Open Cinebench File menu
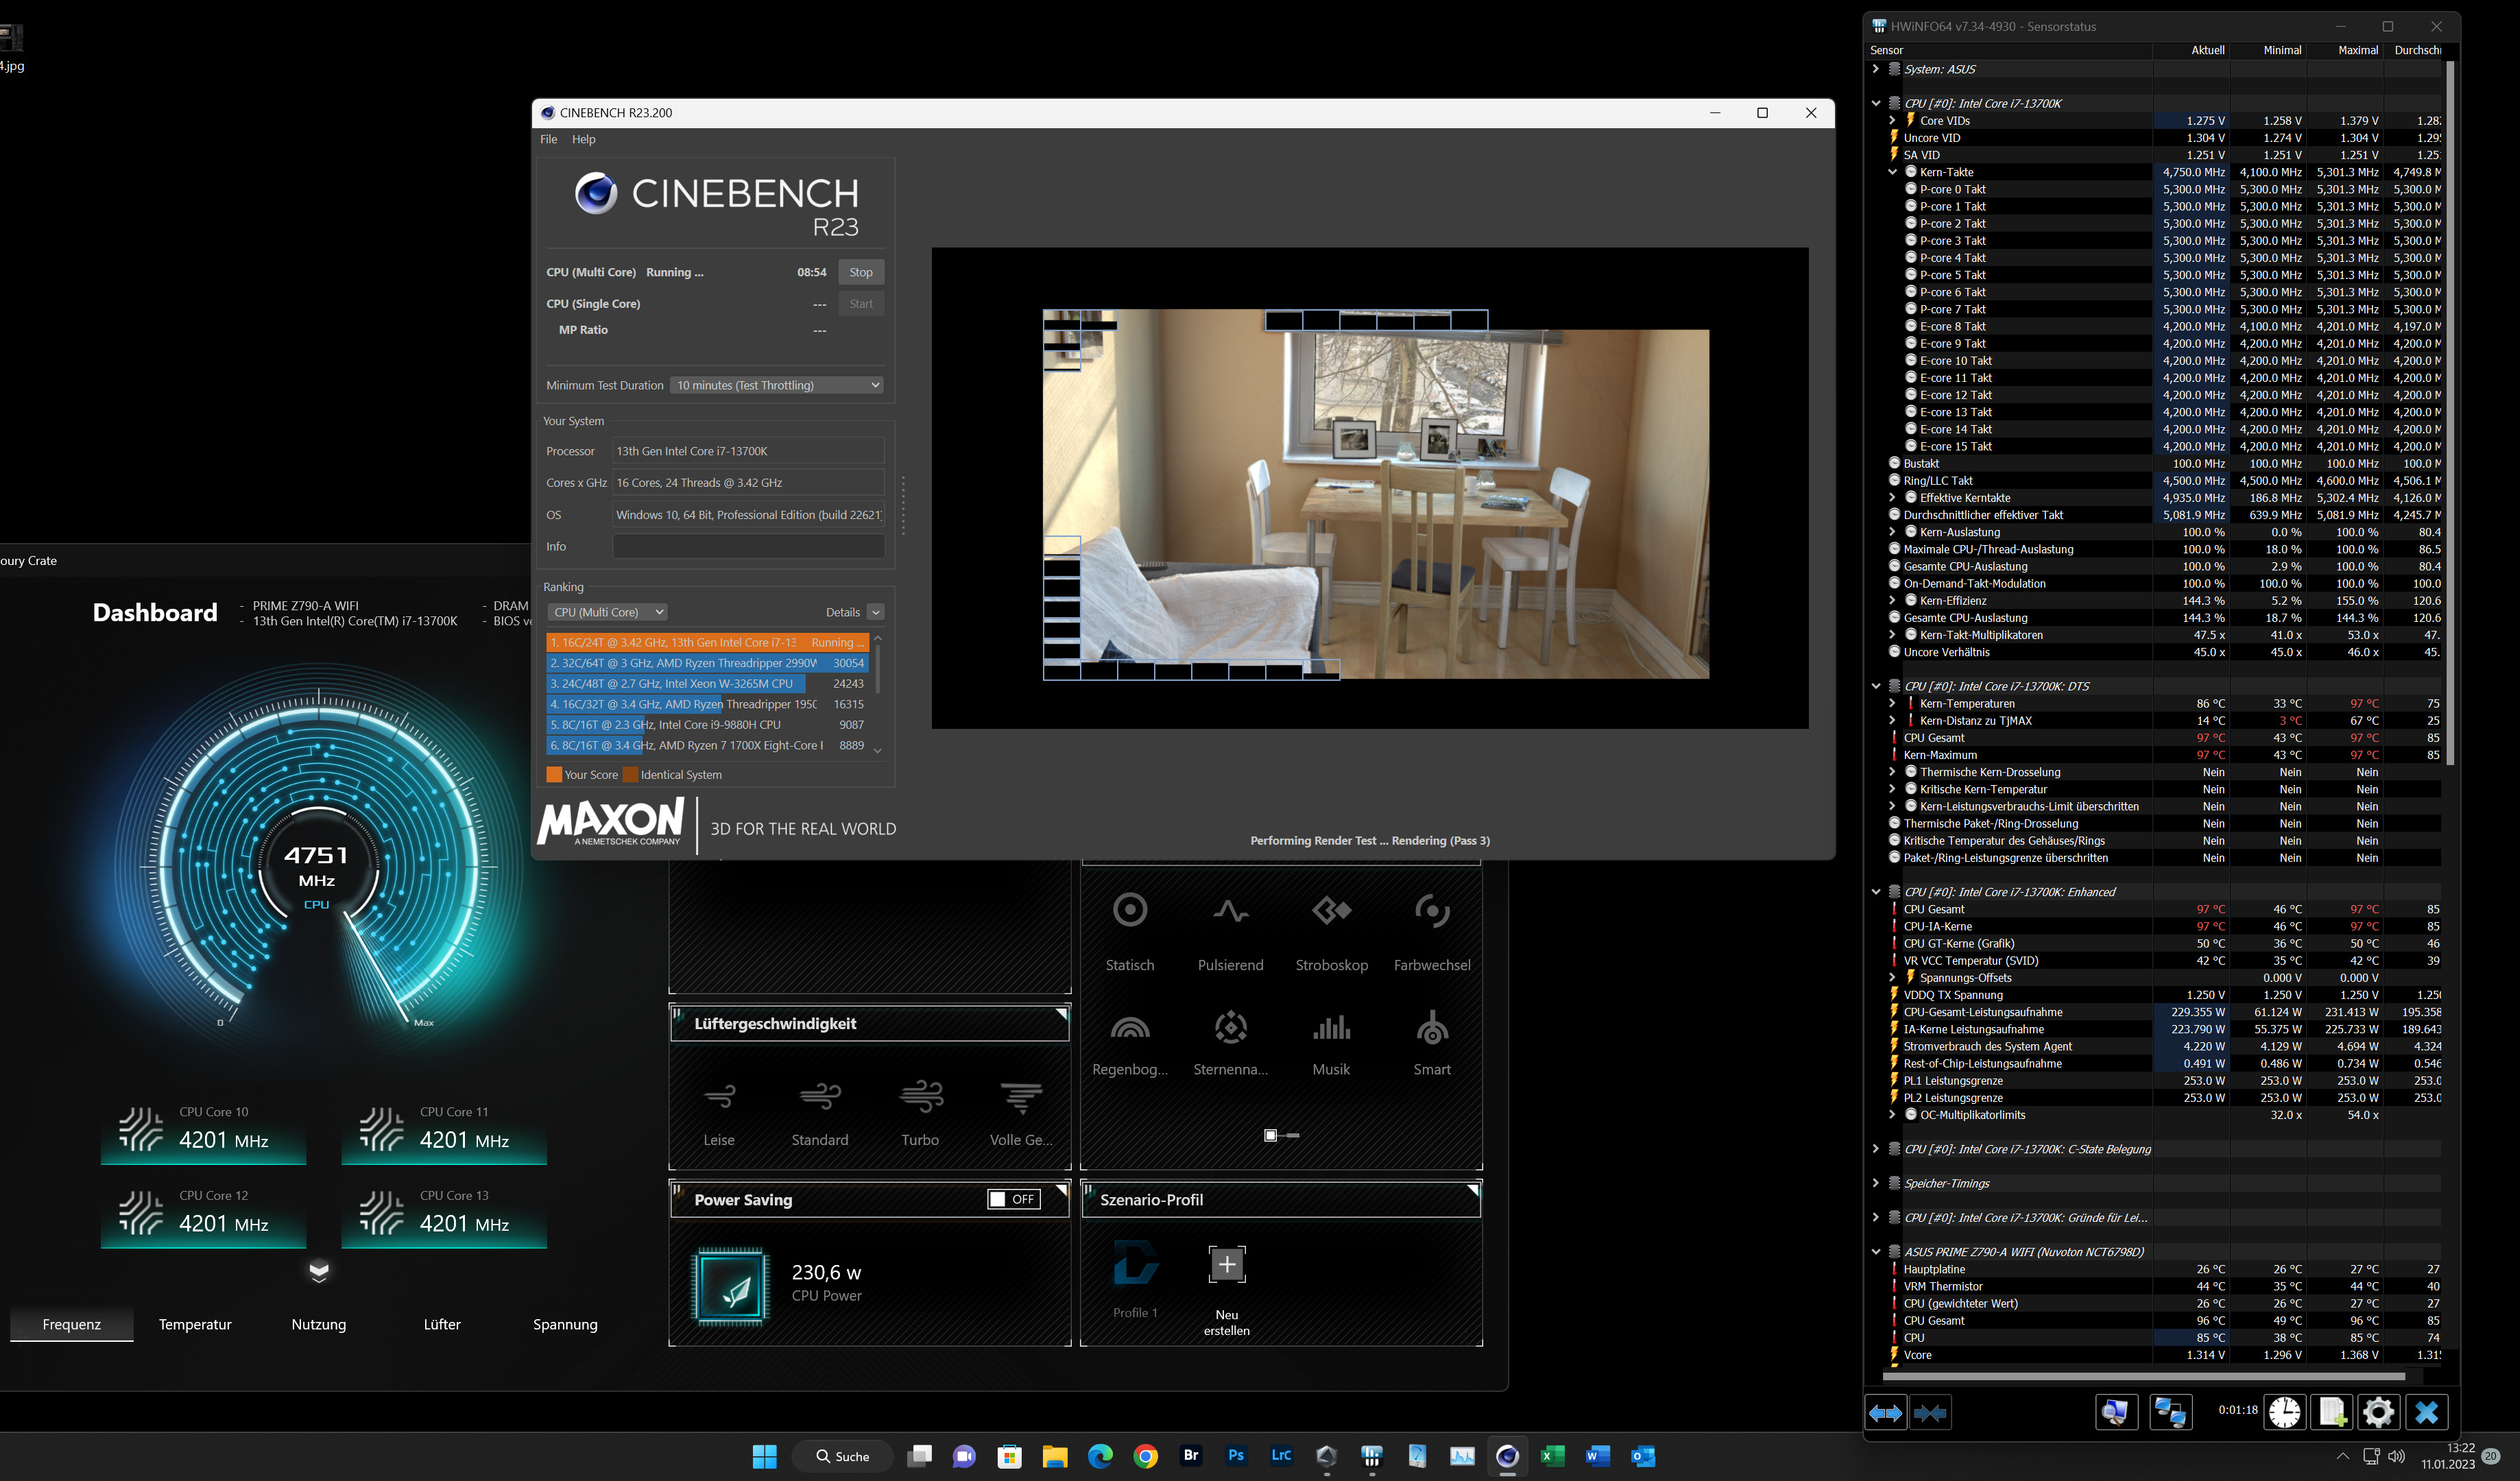Image resolution: width=2520 pixels, height=1481 pixels. click(x=548, y=139)
